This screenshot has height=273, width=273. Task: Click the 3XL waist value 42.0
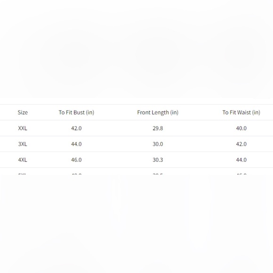(241, 144)
